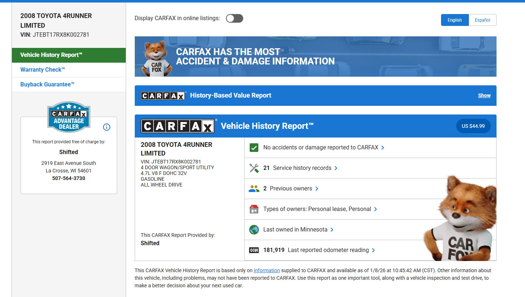525x297 pixels.
Task: Click the wrench service history icon
Action: (x=254, y=168)
